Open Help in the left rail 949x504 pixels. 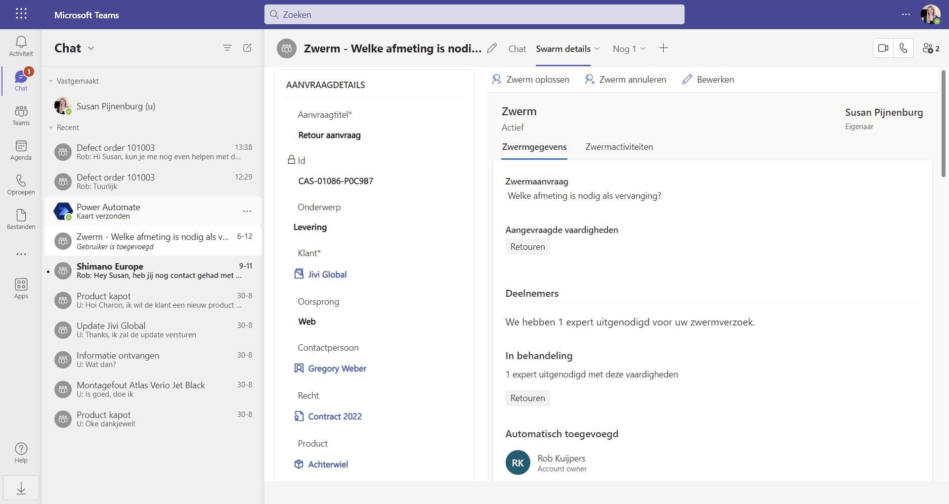point(21,453)
